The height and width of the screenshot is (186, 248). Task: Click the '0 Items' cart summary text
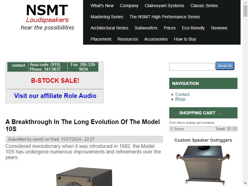pyautogui.click(x=177, y=129)
